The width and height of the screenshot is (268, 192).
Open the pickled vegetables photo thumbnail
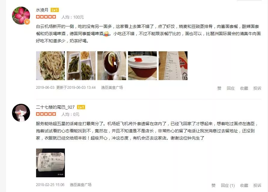point(81,66)
